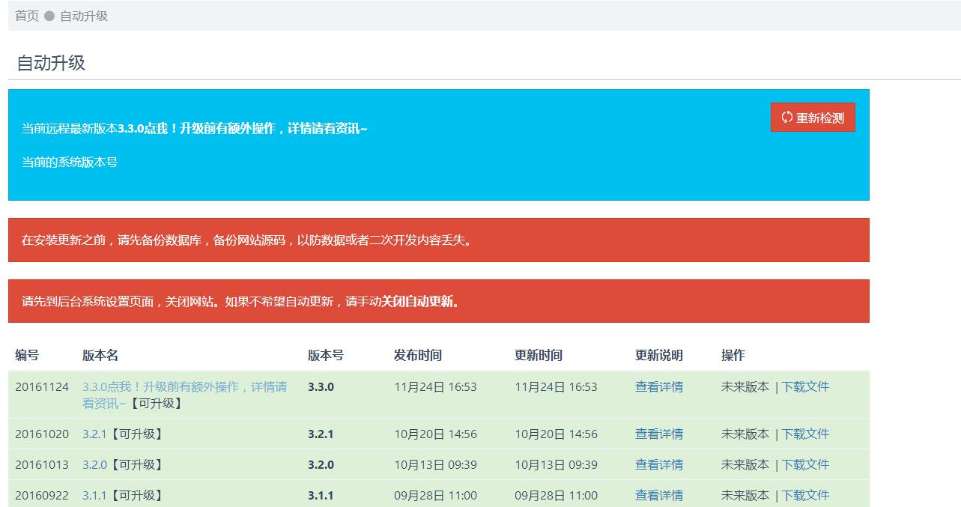Open the 3.2.0 version name link
The image size is (961, 507).
click(x=95, y=464)
